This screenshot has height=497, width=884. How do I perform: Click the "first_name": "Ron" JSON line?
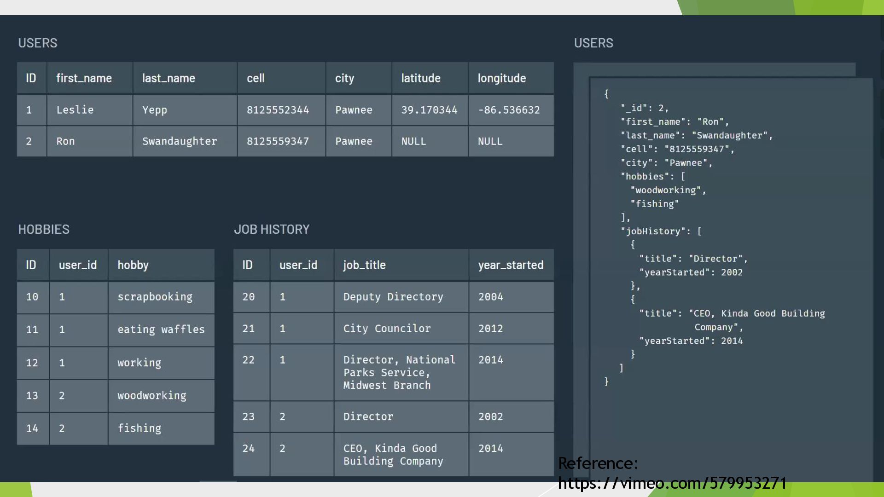tap(675, 122)
